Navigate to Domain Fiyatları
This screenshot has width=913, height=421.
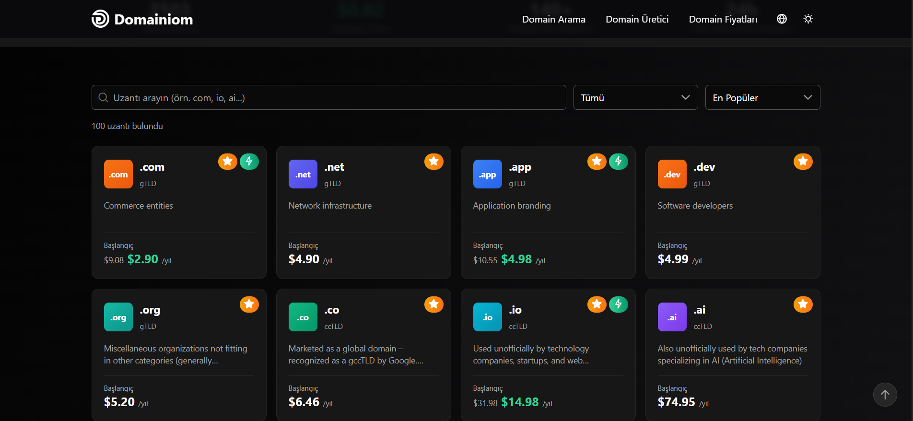pos(723,19)
